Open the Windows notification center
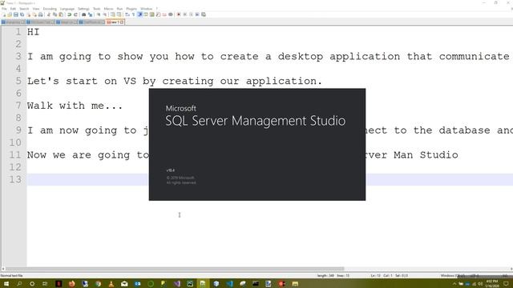 (x=506, y=284)
